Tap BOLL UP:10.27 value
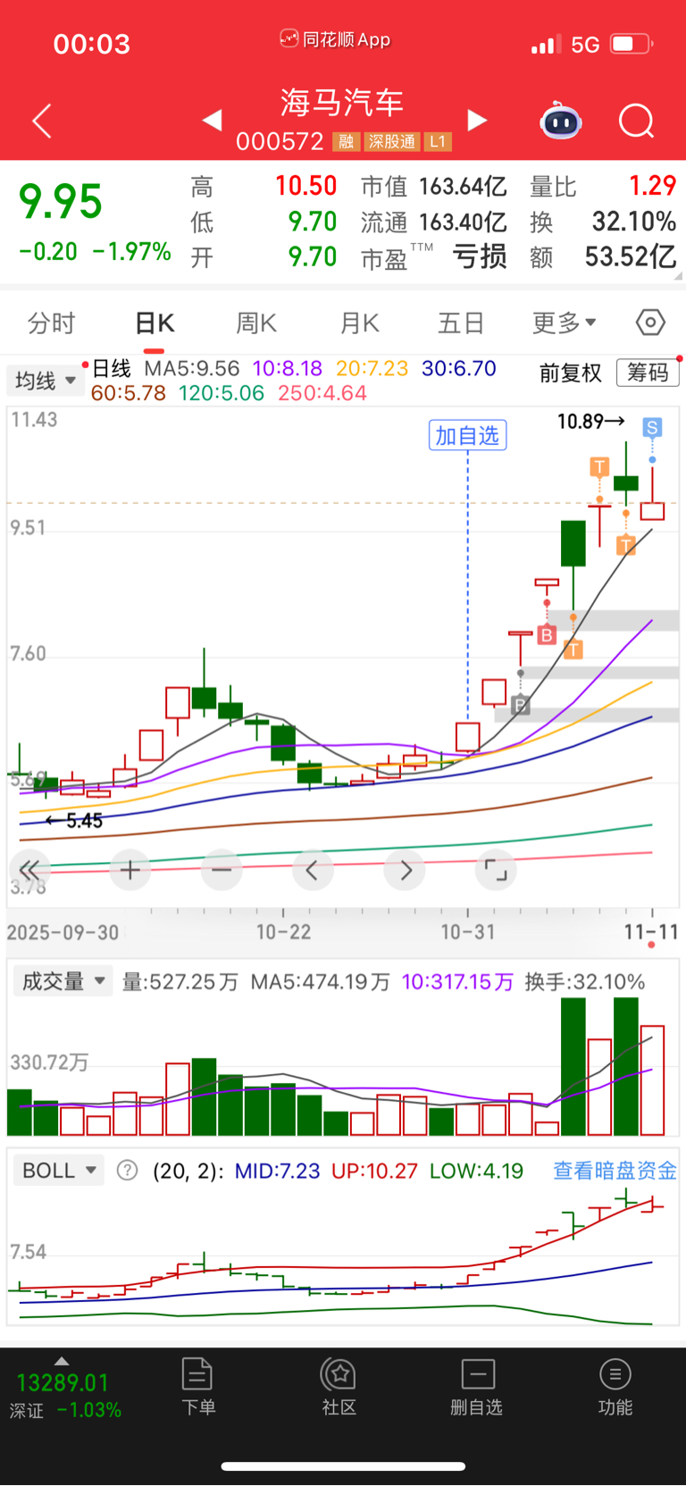Viewport: 686px width, 1486px height. click(x=374, y=1171)
